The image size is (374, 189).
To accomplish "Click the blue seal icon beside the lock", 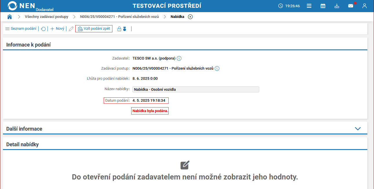I will click(x=124, y=29).
